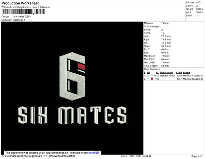Image resolution: width=205 pixels, height=159 pixels.
Task: Select the Production Worksheet title
Action: point(20,3)
